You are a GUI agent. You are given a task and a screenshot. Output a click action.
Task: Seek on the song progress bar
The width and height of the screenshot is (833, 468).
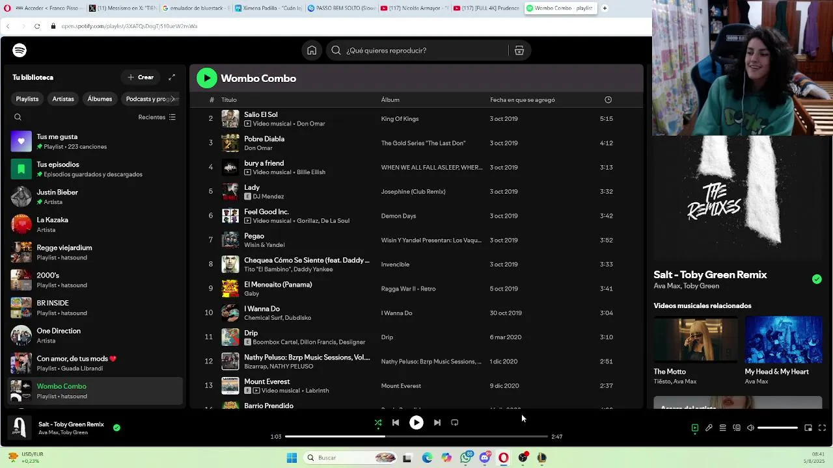(x=416, y=437)
